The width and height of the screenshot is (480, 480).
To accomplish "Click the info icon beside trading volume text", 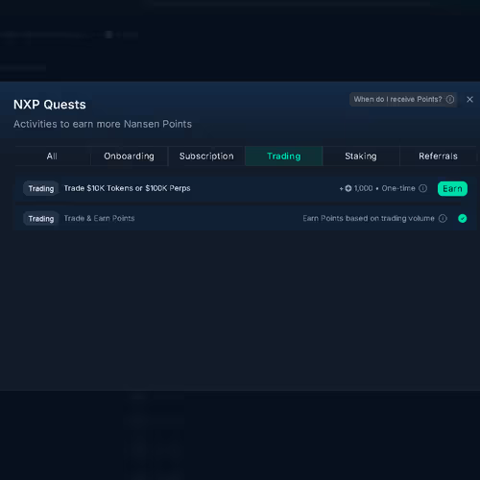I will click(x=443, y=219).
